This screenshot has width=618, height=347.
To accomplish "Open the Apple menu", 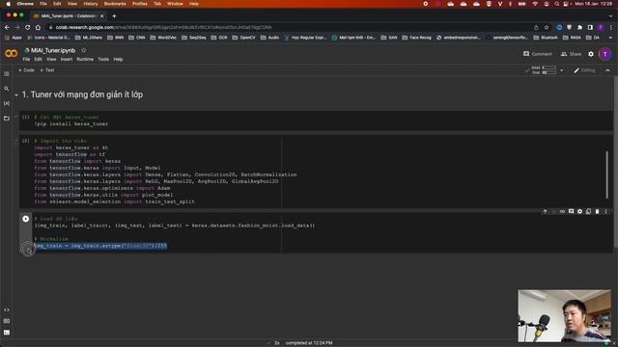I will coord(8,4).
